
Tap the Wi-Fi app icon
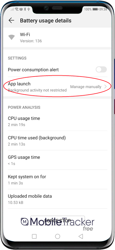tap(12, 37)
